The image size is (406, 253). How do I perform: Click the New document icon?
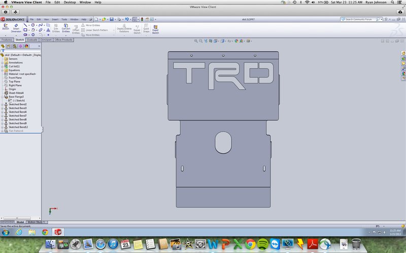pyautogui.click(x=96, y=19)
